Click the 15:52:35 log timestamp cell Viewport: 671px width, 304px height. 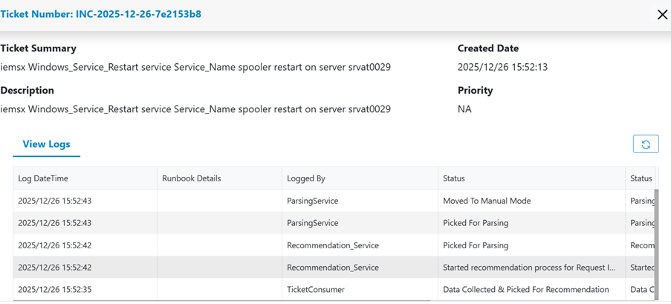[x=54, y=290]
